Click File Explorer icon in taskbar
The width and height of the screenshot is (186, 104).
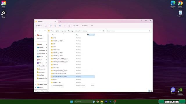(102, 102)
